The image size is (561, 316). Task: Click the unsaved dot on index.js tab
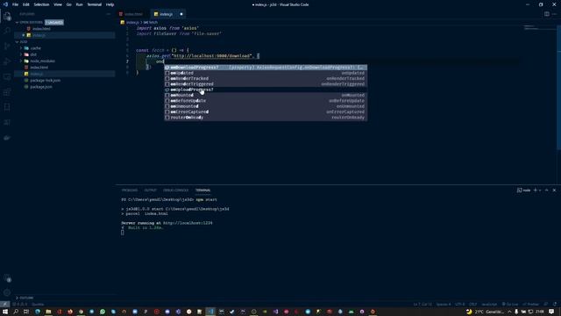coord(181,14)
